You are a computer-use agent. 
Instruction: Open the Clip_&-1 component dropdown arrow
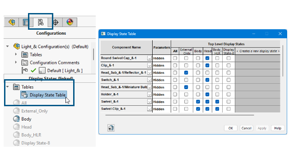(x=149, y=65)
